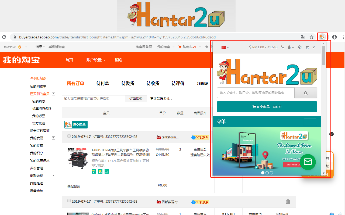Click the 0 个商品 - ¥0.00 cart button
The image size is (345, 215).
267,107
